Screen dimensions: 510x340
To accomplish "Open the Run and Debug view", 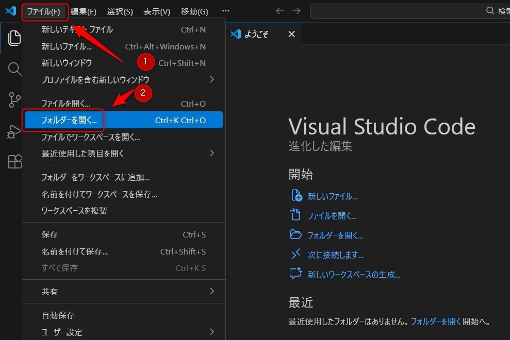I will (x=14, y=131).
